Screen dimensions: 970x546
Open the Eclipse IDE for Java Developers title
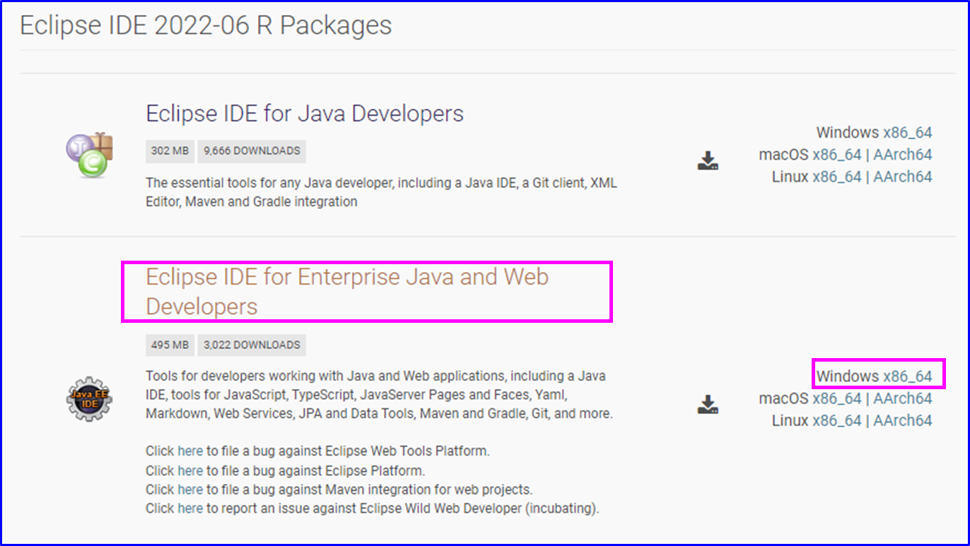305,114
